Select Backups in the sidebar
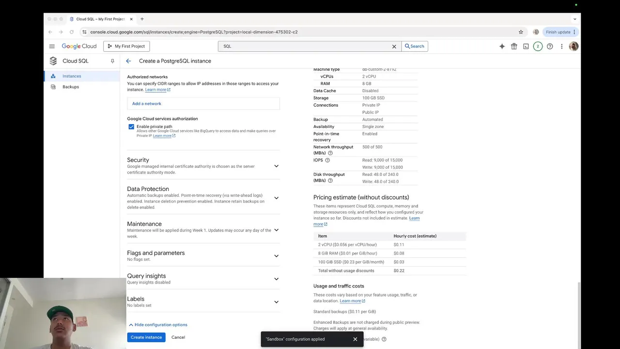The height and width of the screenshot is (349, 620). coord(71,87)
